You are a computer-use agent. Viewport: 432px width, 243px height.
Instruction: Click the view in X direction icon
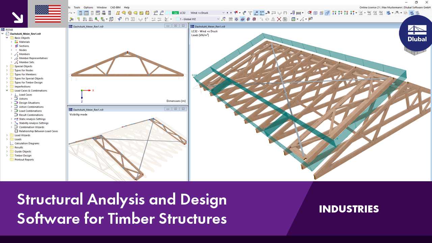[334, 13]
